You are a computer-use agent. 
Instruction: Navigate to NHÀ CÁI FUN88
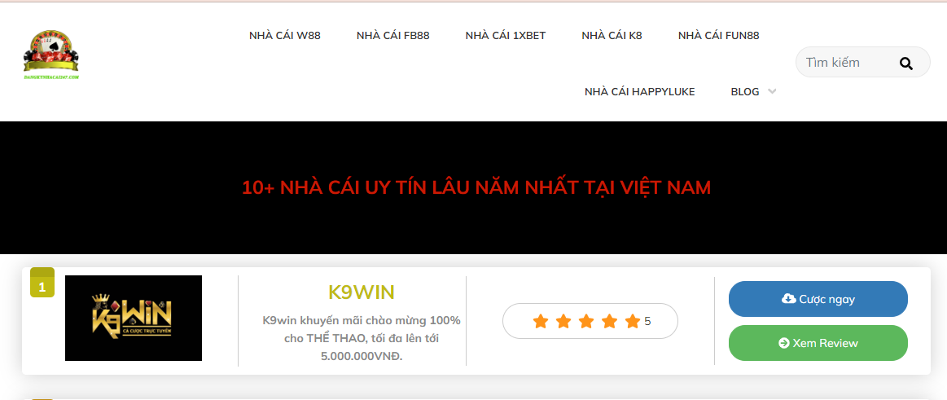click(x=719, y=36)
